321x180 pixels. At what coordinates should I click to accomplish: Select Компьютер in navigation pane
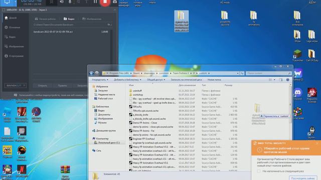click(100, 138)
